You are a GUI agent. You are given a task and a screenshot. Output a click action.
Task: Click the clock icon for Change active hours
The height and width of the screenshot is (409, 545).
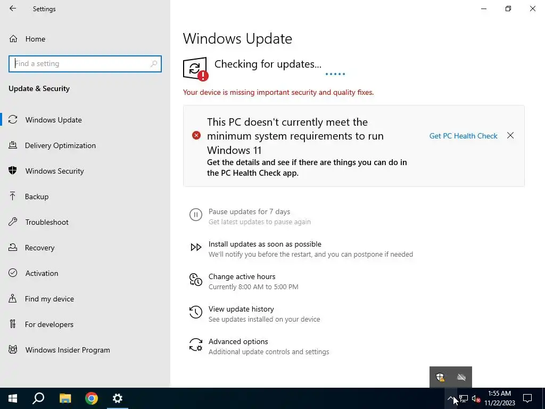[196, 280]
